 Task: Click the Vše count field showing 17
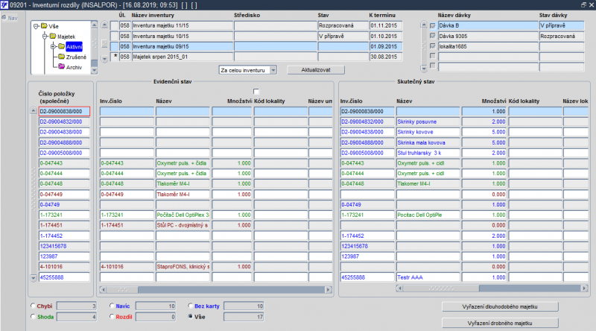tap(244, 317)
